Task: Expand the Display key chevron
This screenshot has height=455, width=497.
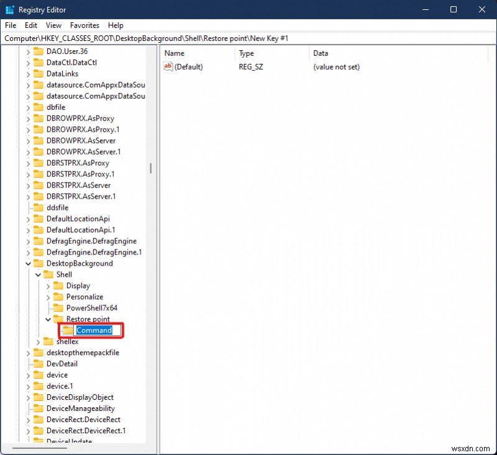Action: (47, 286)
